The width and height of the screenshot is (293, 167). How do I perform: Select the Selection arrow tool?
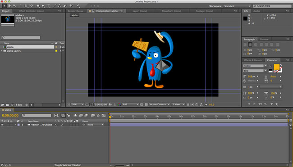coord(4,6)
